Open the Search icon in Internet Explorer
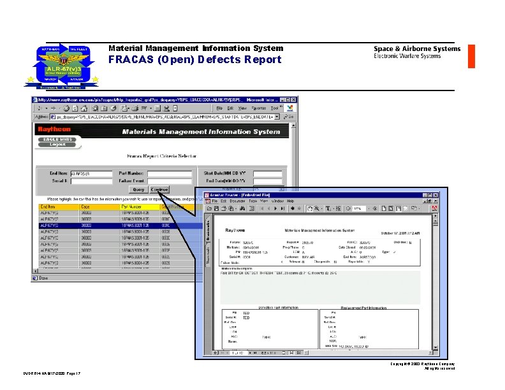The width and height of the screenshot is (505, 390). pos(95,108)
